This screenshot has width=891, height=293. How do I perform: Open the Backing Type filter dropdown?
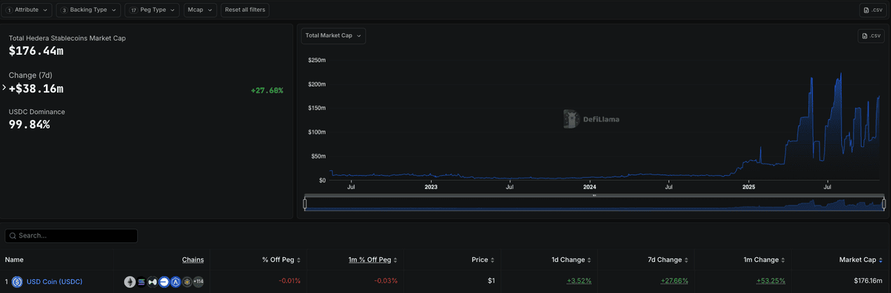pos(88,10)
